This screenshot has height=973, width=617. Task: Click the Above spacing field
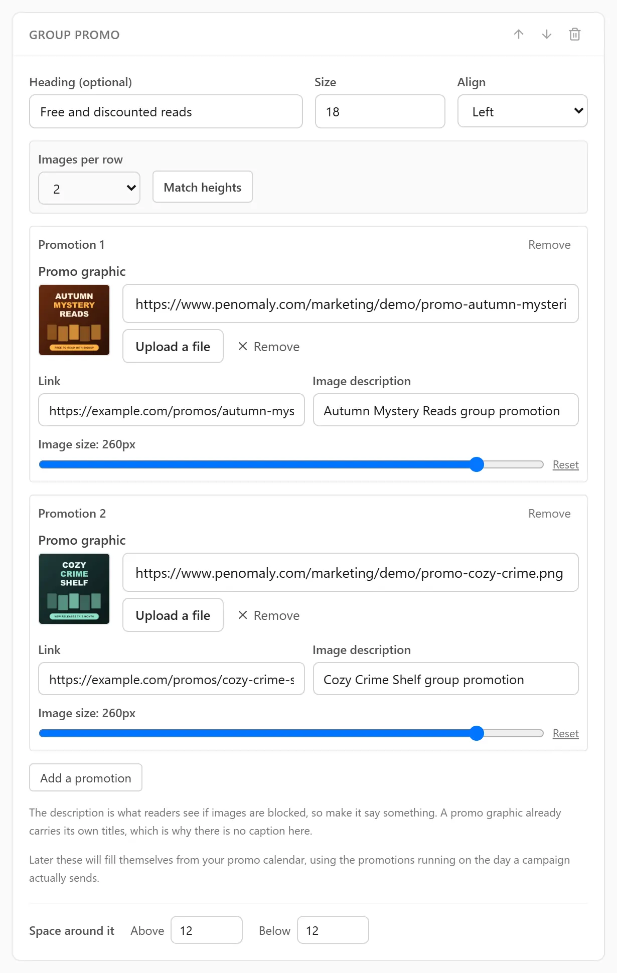207,930
